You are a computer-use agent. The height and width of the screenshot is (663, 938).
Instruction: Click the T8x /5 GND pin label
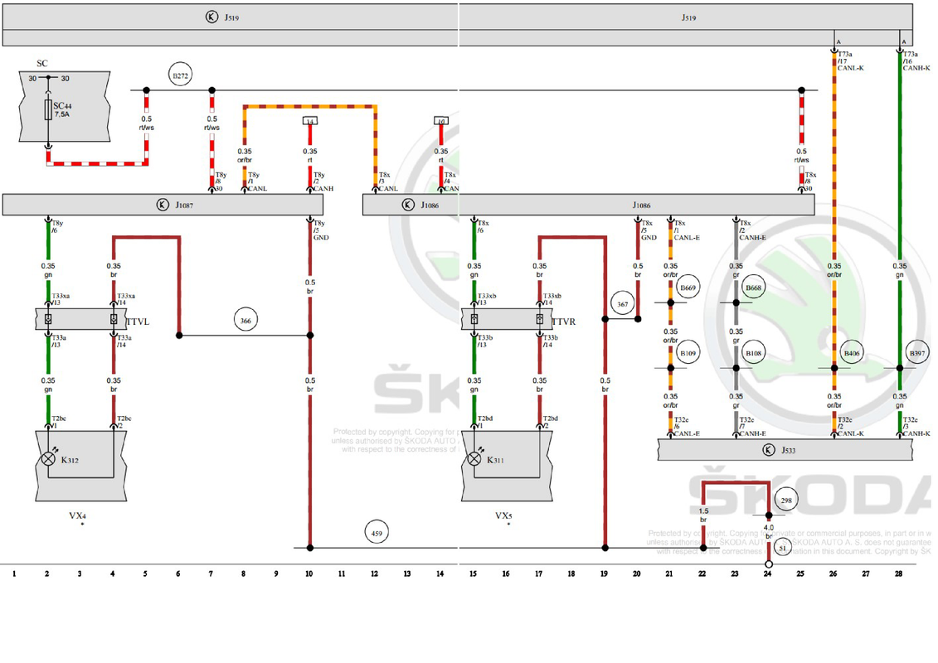coord(649,230)
